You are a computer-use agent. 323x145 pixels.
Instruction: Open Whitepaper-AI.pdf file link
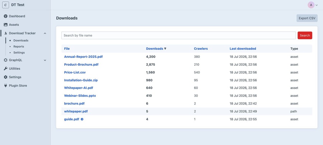(79, 88)
